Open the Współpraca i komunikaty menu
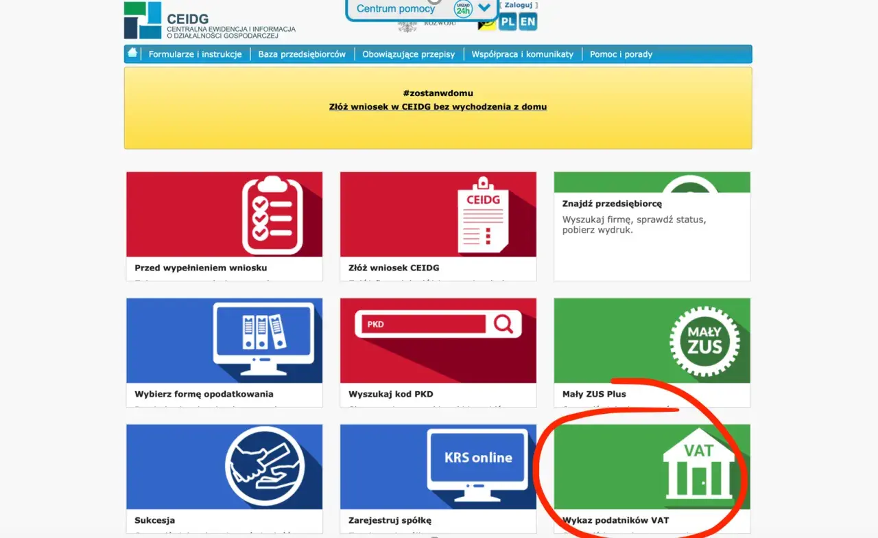This screenshot has width=878, height=538. tap(523, 54)
